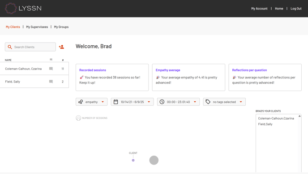
Task: Click Log Out
Action: pos(296,9)
